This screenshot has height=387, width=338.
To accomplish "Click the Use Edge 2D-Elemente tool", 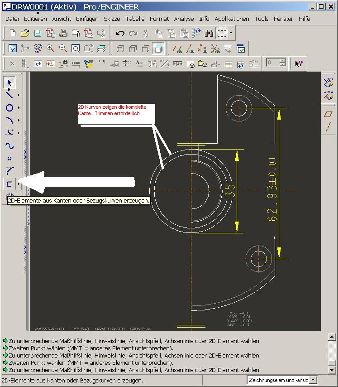I will click(x=10, y=184).
